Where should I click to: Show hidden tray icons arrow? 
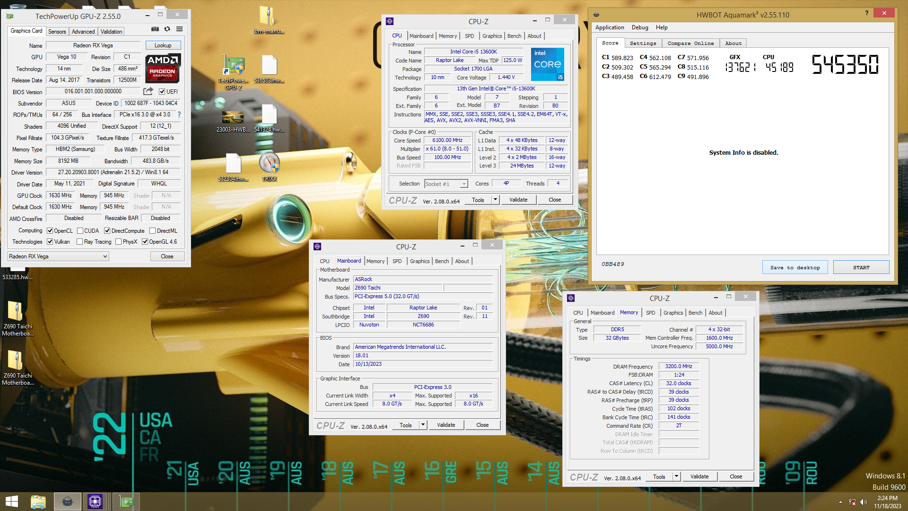840,502
